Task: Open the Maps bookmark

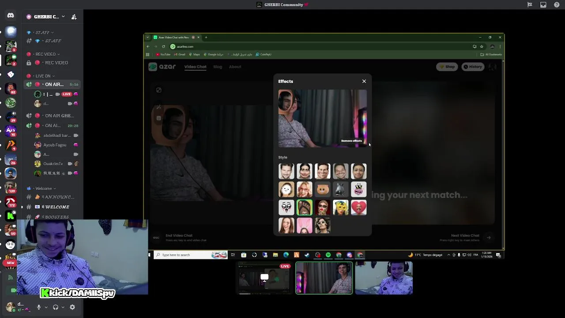Action: pos(195,54)
